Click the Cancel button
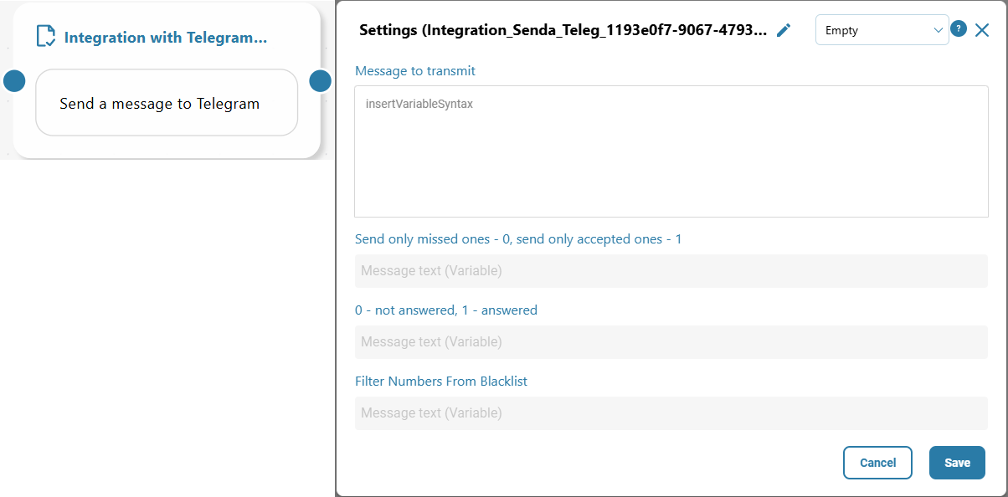 click(x=877, y=463)
